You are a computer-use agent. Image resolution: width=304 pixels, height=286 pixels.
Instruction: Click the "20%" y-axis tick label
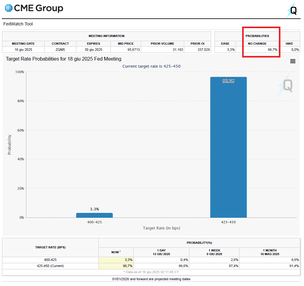tap(21, 188)
